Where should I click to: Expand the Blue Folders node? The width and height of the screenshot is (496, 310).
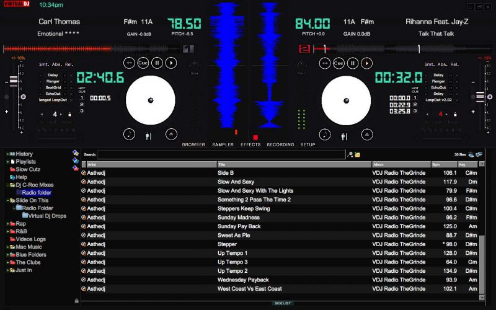click(7, 255)
